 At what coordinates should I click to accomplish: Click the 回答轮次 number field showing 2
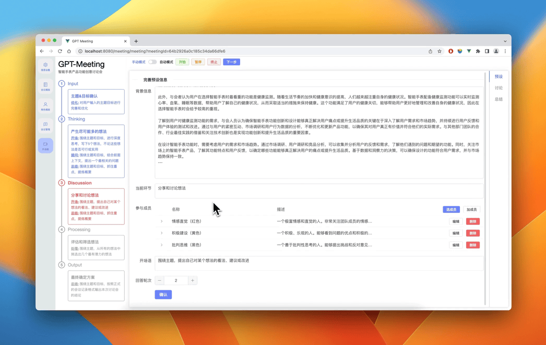[176, 281]
